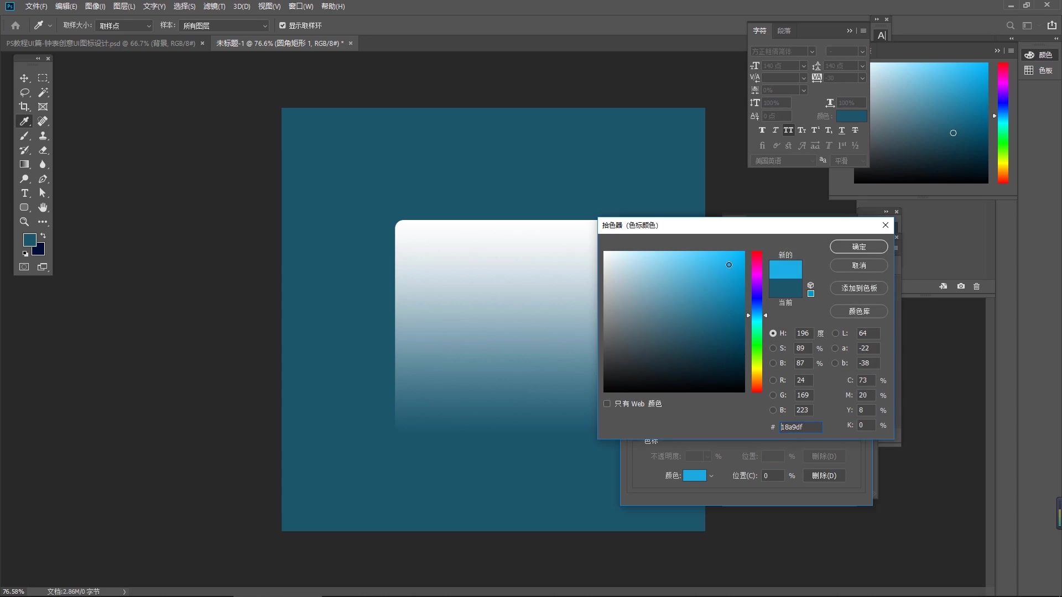This screenshot has height=597, width=1062.
Task: Select the Lasso tool
Action: 24,93
